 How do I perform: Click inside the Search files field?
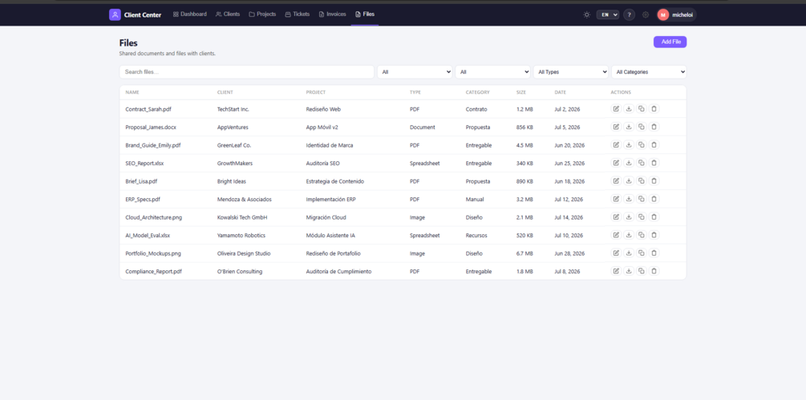(247, 72)
